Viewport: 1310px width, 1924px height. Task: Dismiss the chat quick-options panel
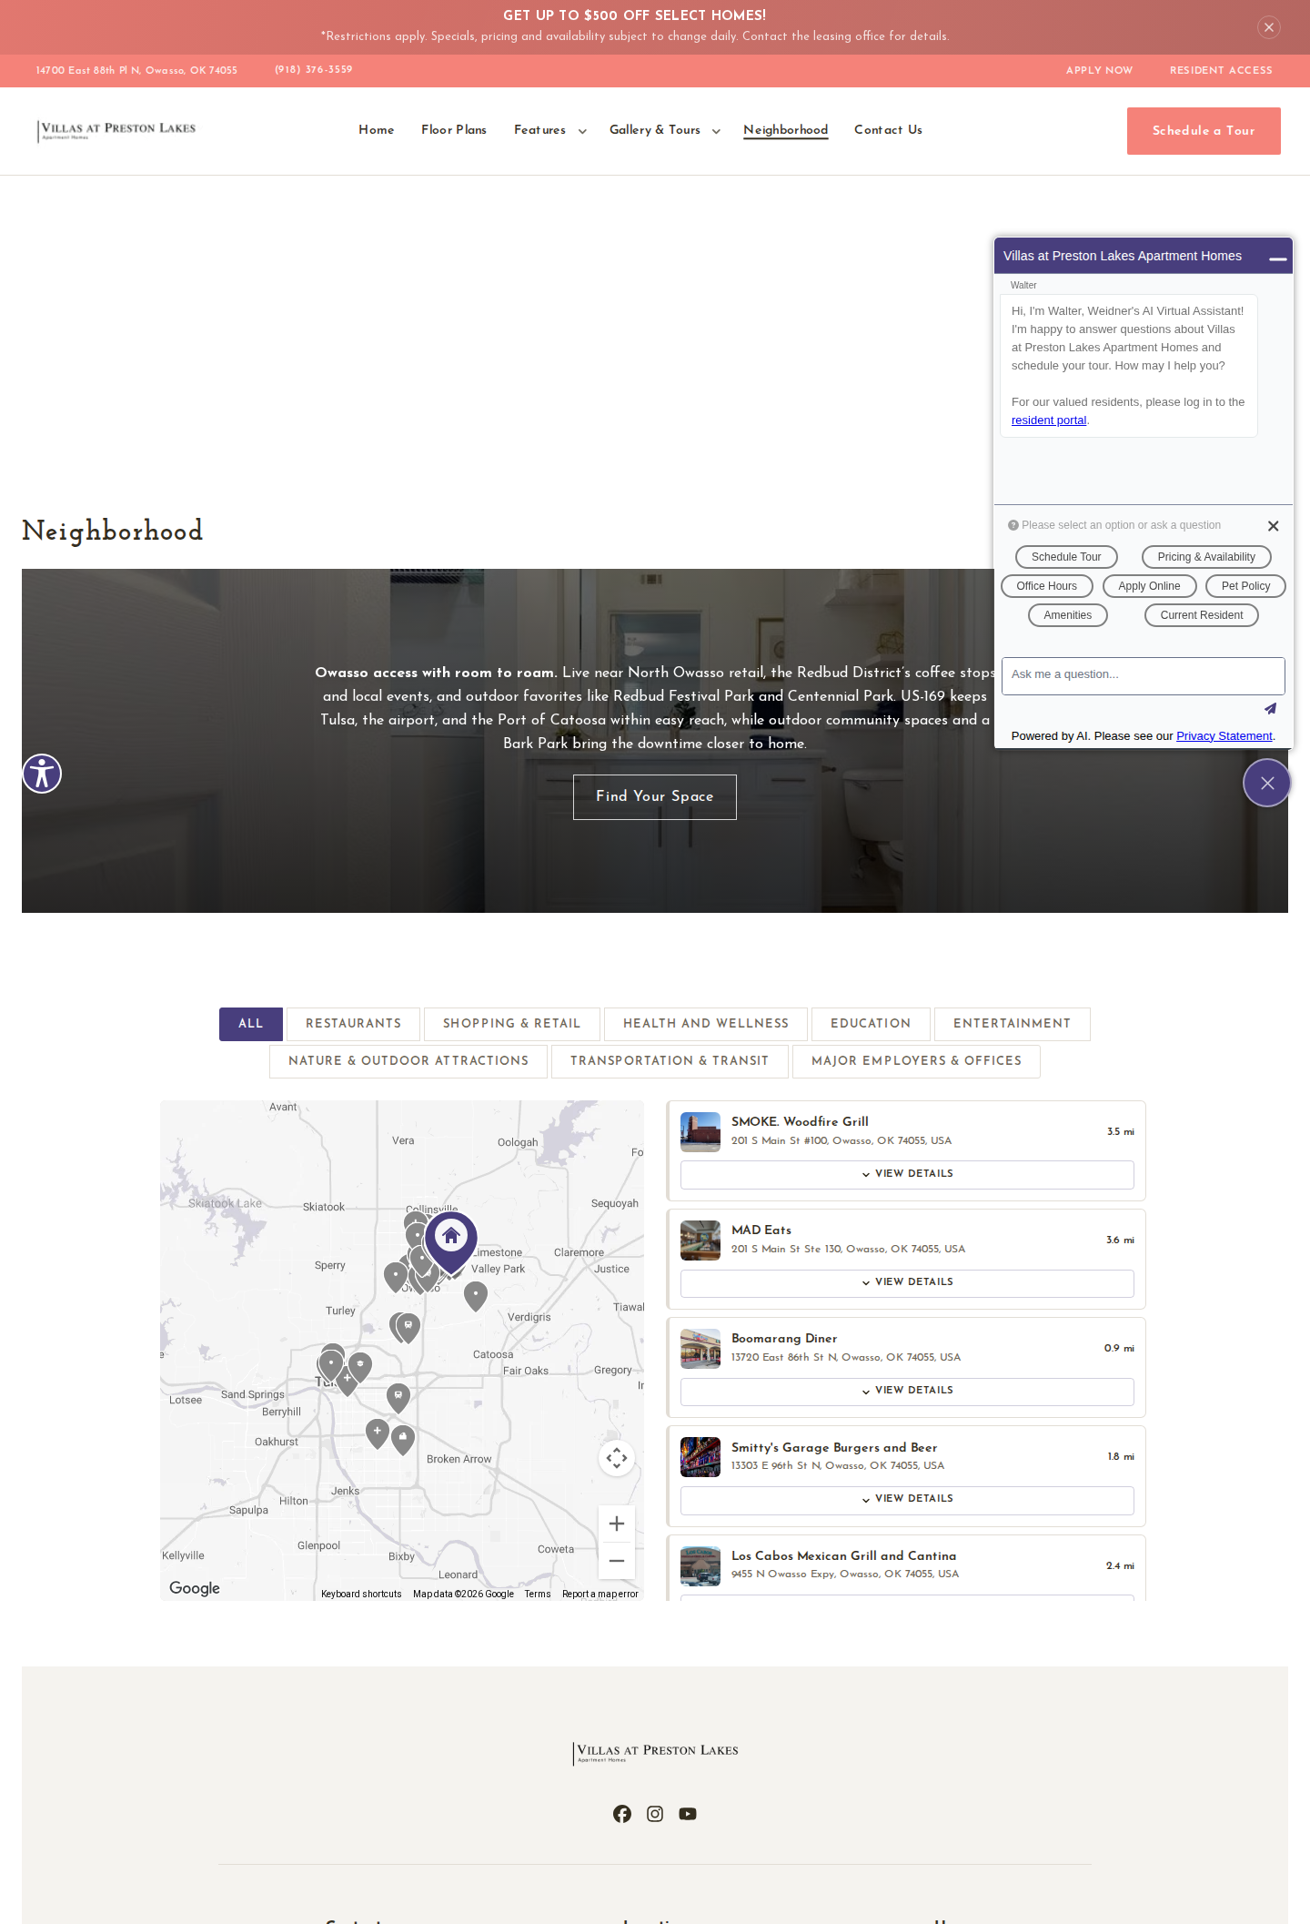pyautogui.click(x=1274, y=526)
